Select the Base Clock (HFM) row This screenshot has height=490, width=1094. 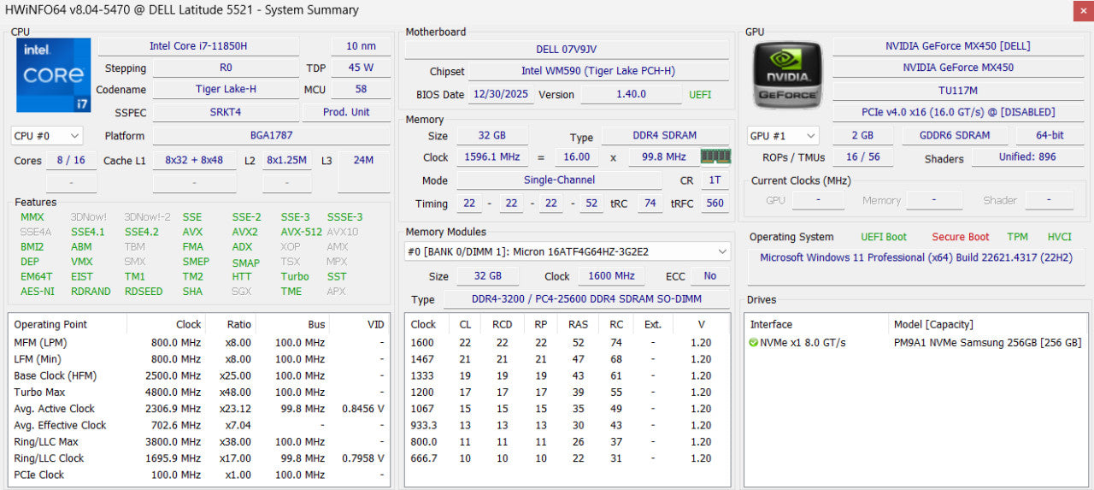click(199, 376)
